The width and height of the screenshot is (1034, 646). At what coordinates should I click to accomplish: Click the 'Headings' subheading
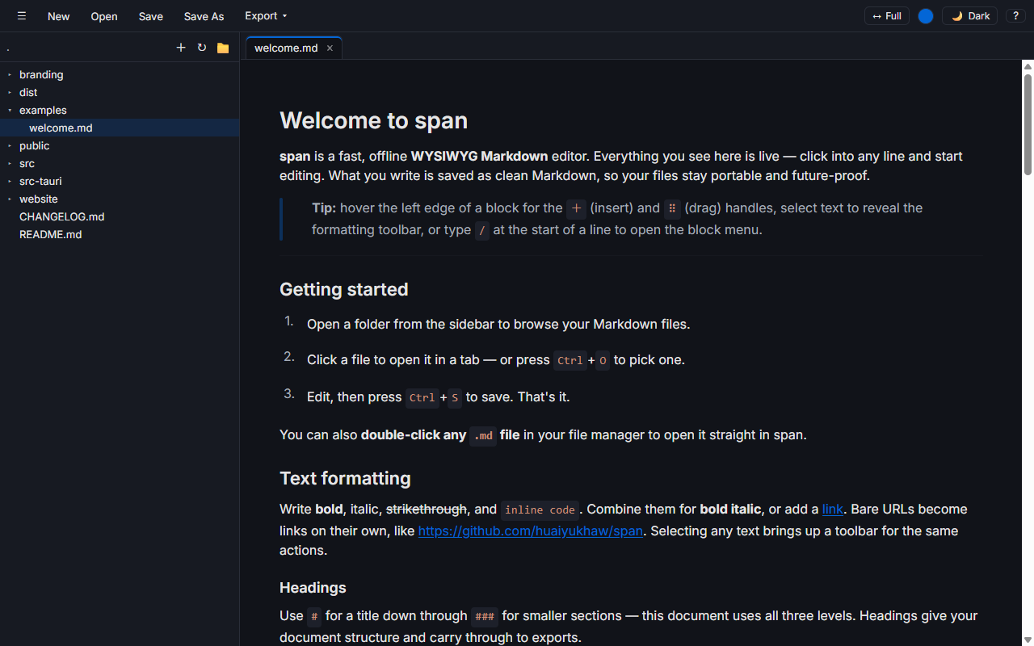click(x=313, y=587)
